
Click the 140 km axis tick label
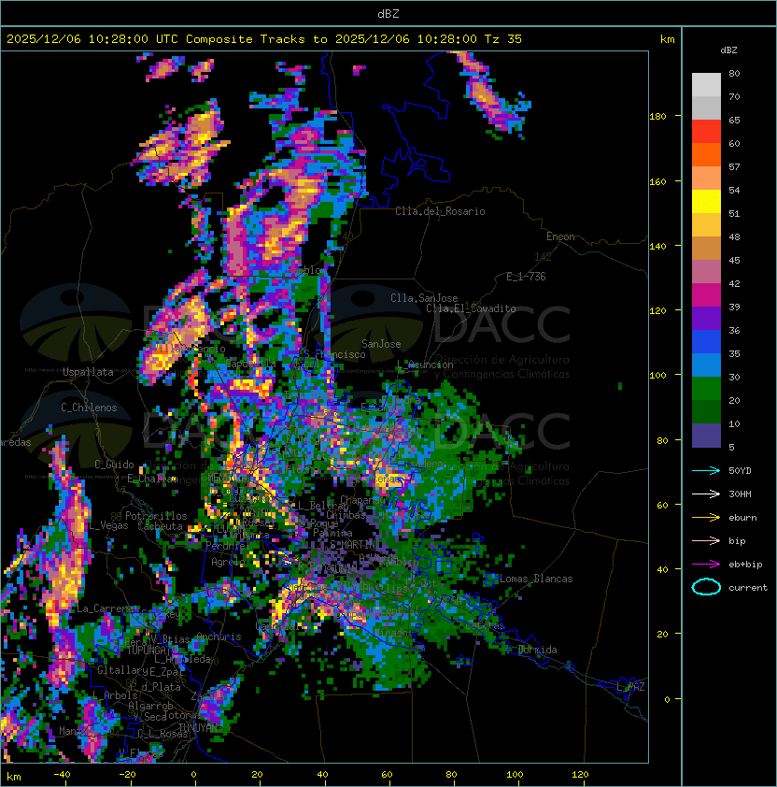[x=657, y=247]
